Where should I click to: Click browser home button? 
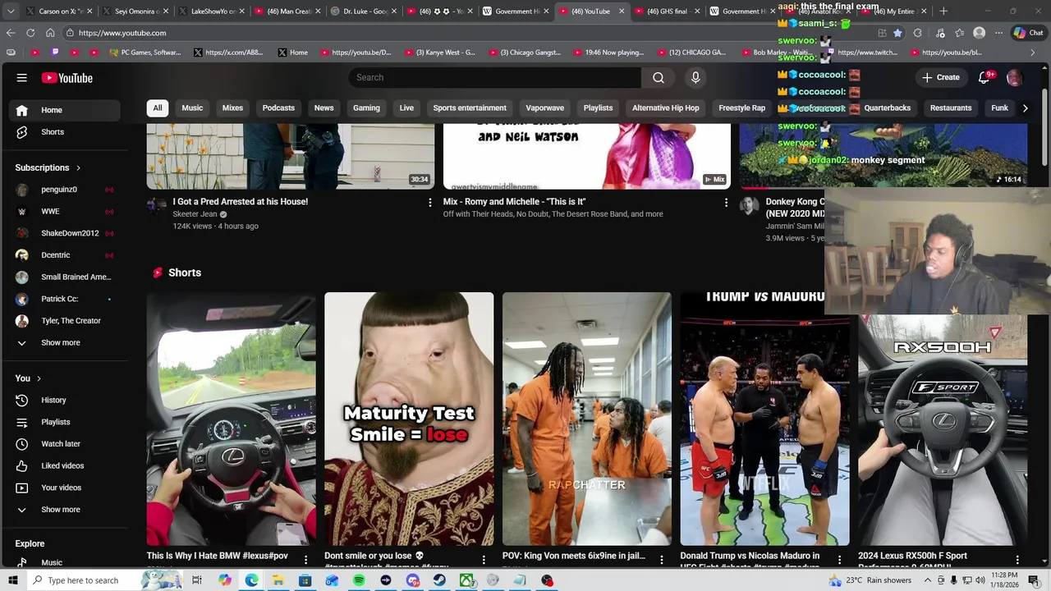point(50,33)
